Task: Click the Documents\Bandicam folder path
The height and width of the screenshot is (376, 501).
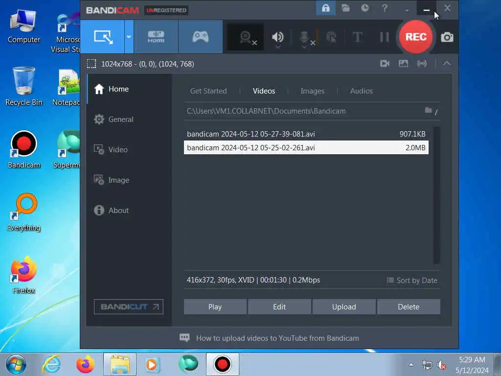Action: click(x=266, y=111)
